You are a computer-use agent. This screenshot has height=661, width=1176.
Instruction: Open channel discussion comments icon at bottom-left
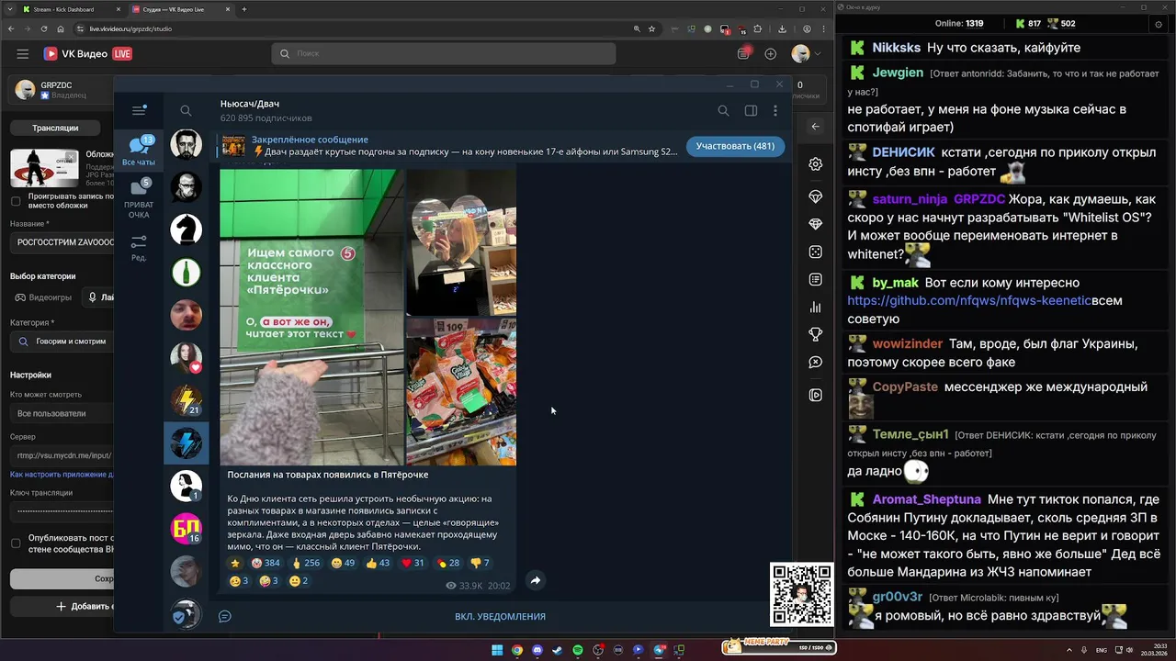click(x=224, y=616)
